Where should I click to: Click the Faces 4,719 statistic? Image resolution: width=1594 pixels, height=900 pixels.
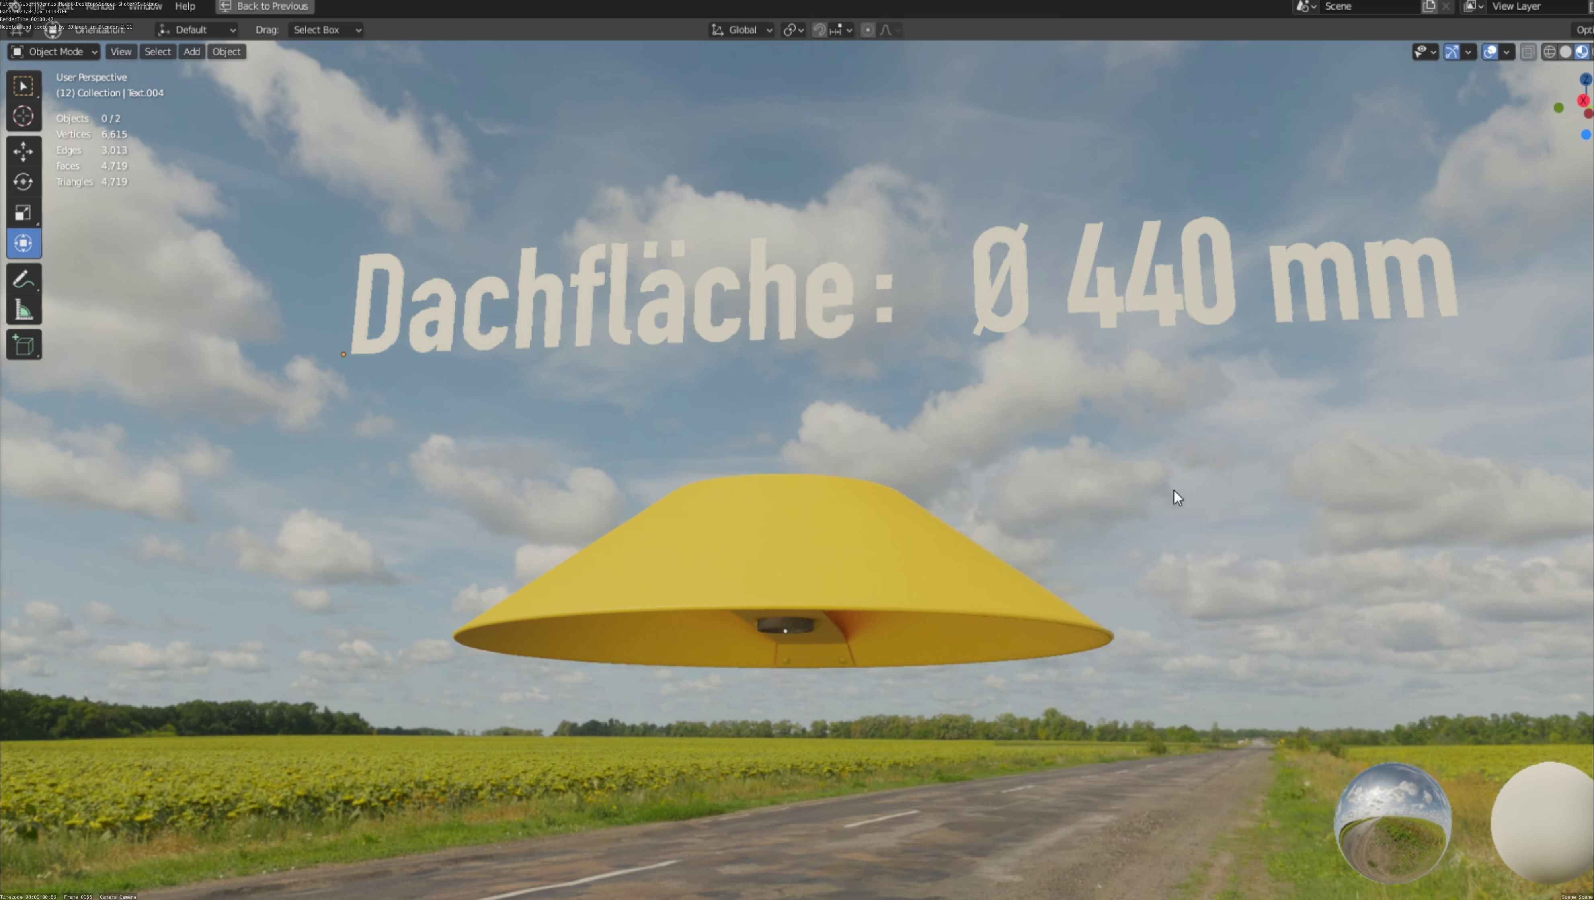[x=92, y=166]
